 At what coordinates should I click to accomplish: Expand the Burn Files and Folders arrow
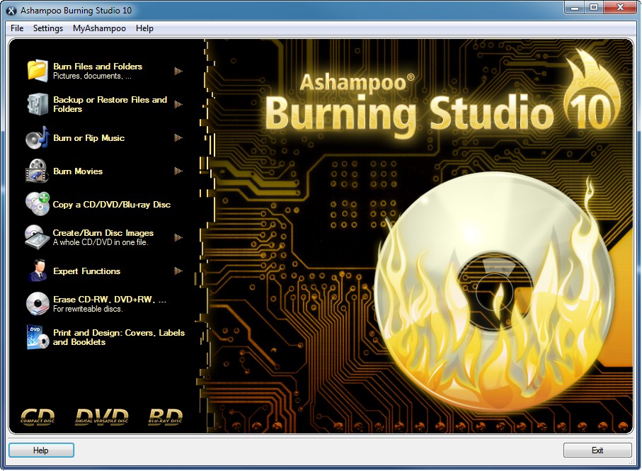click(178, 71)
